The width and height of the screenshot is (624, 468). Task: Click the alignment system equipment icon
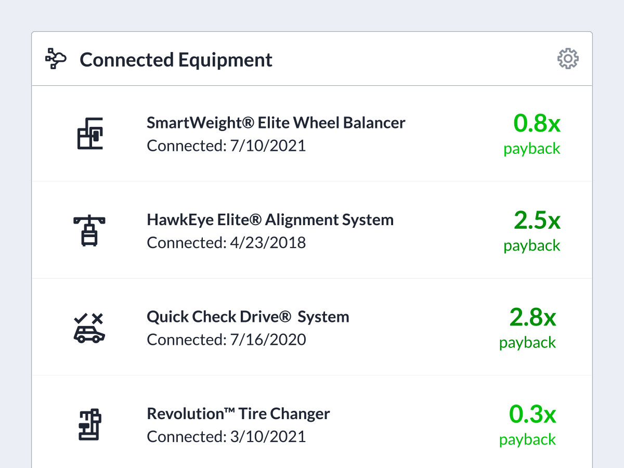pyautogui.click(x=89, y=230)
